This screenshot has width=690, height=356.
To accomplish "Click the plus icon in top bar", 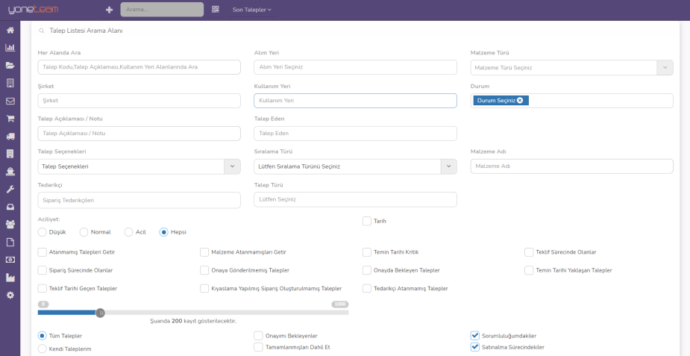I will click(109, 10).
